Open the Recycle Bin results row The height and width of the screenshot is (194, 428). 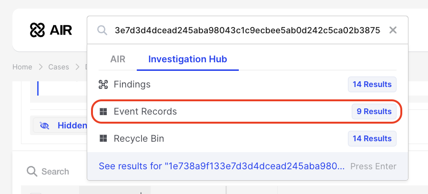click(x=214, y=139)
